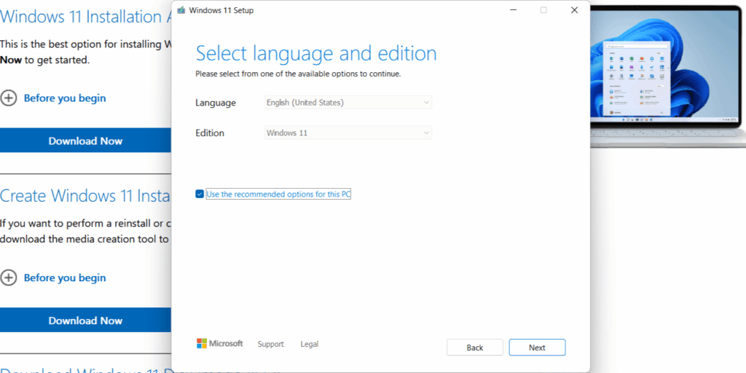This screenshot has width=746, height=373.
Task: Close the Windows 11 Setup dialog
Action: [574, 10]
